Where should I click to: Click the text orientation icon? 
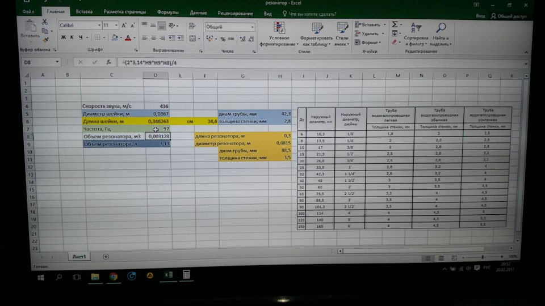click(x=171, y=25)
